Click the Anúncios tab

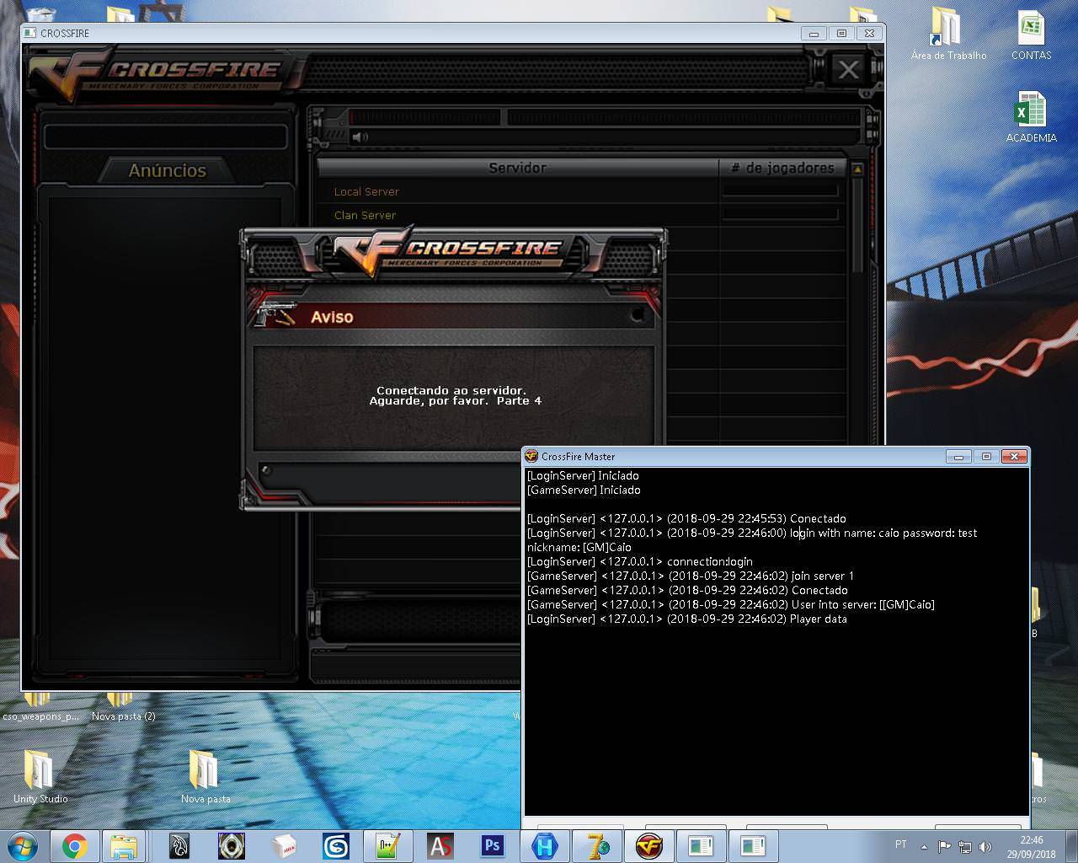pos(167,170)
